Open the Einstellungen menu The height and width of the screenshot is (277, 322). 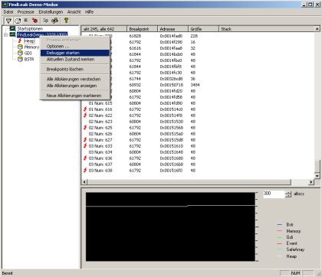coord(51,11)
